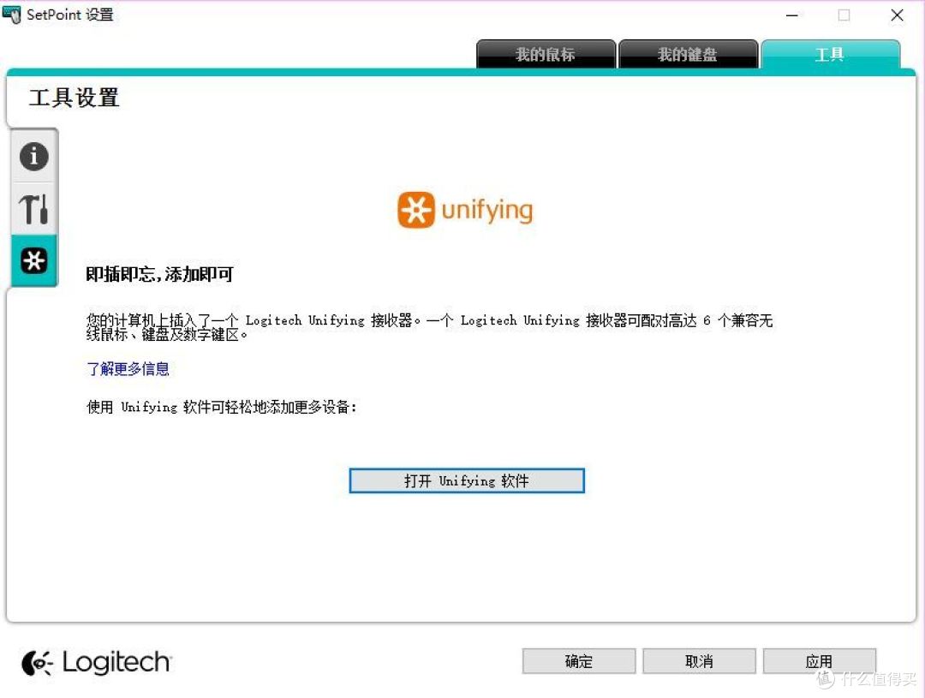This screenshot has height=698, width=925.
Task: Switch to the 我的鼠标 tab
Action: click(546, 54)
